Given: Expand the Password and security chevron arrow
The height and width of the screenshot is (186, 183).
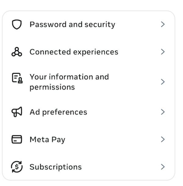Looking at the screenshot, I should point(163,24).
